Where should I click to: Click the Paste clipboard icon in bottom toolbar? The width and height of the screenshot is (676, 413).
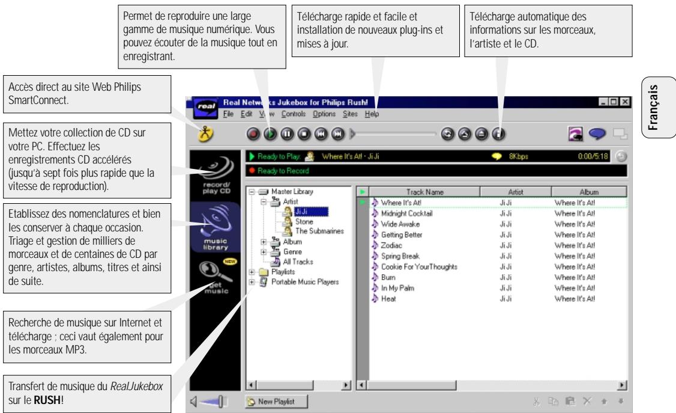pyautogui.click(x=570, y=402)
